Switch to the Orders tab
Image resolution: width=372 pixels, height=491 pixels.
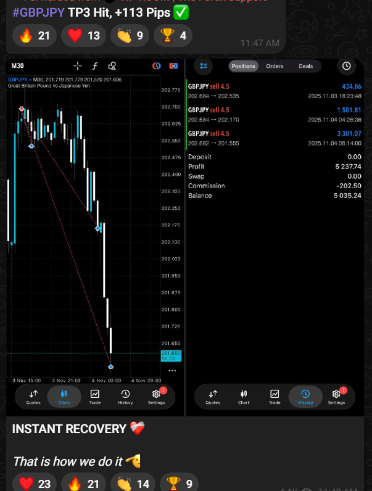click(x=275, y=66)
